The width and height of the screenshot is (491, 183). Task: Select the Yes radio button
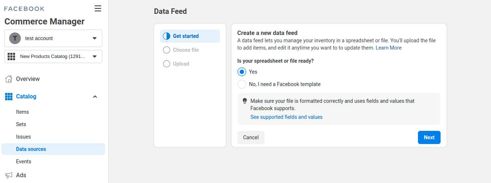tap(242, 72)
